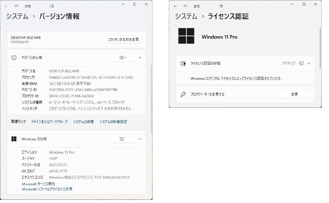Click the info icon beside デバイスの仕様

coord(14,58)
